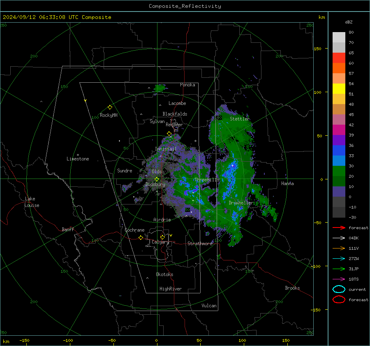This screenshot has height=346, width=370.
Task: Click the Sundre label
Action: (125, 170)
